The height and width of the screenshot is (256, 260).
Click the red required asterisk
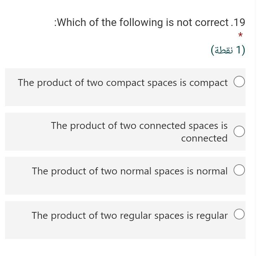point(240,35)
